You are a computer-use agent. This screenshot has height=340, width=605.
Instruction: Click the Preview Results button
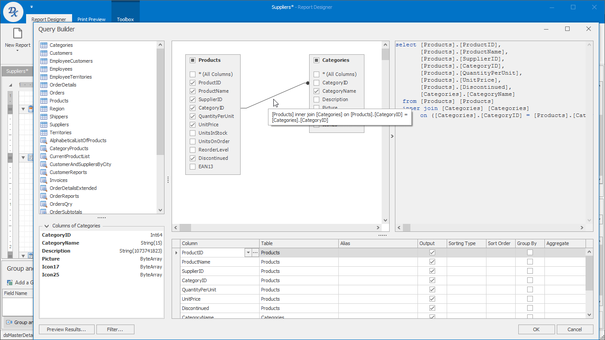pyautogui.click(x=66, y=329)
